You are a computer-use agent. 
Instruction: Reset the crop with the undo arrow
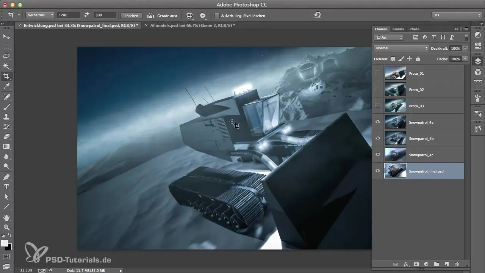tap(318, 15)
